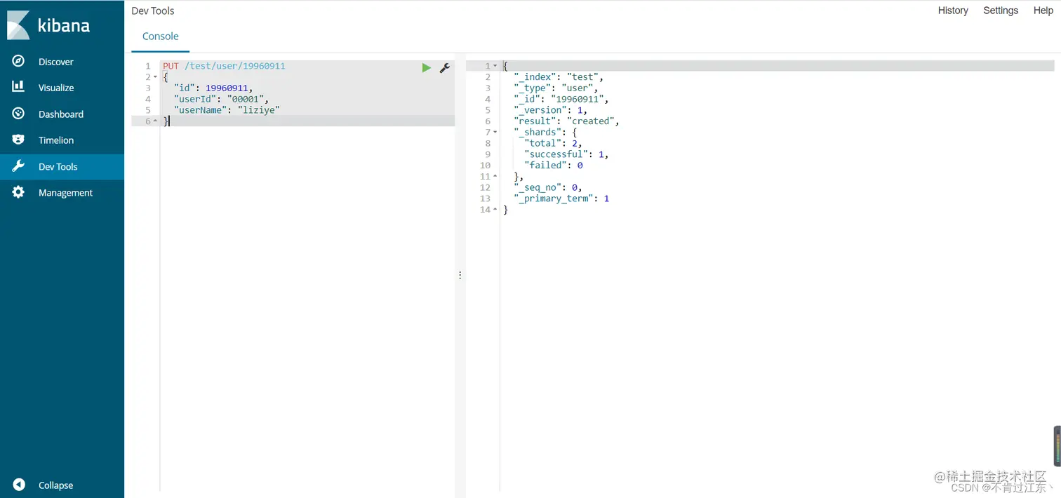Click Collapse arrow icon in sidebar
Viewport: 1061px width, 498px height.
[19, 485]
